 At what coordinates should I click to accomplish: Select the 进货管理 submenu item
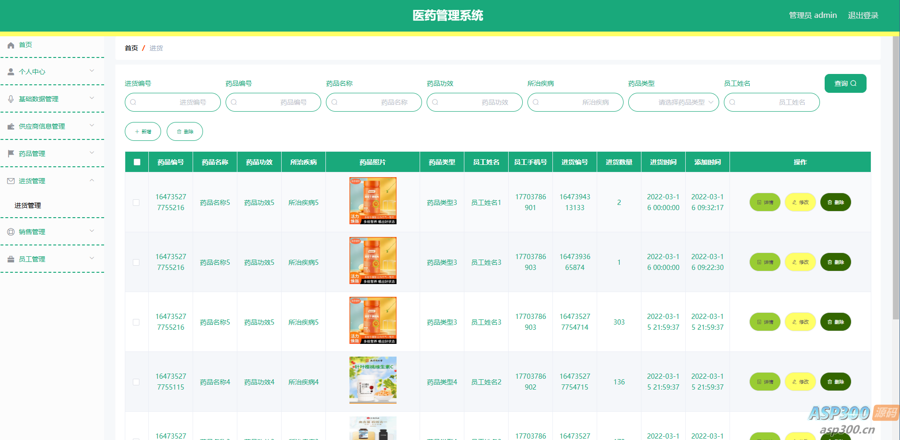[28, 205]
